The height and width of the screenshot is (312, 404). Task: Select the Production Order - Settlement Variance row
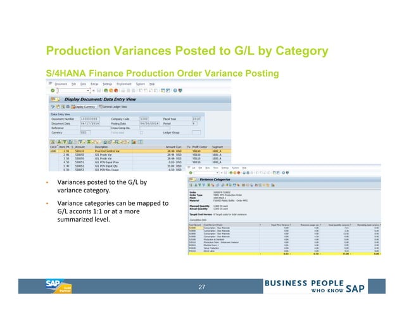(x=285, y=242)
